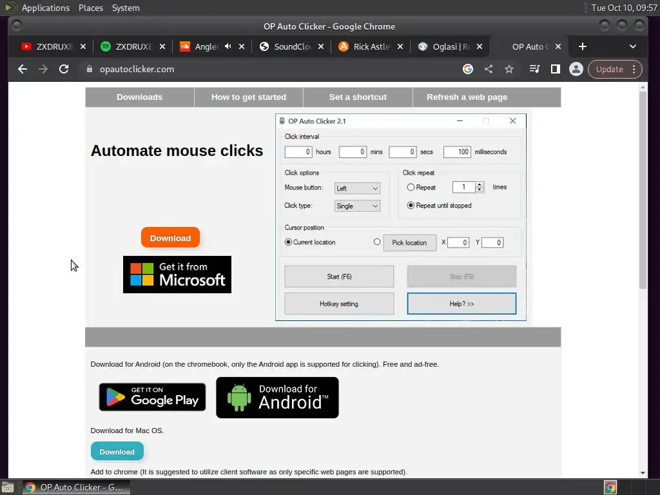This screenshot has width=660, height=495.
Task: Click the browser forward arrow
Action: tap(43, 69)
